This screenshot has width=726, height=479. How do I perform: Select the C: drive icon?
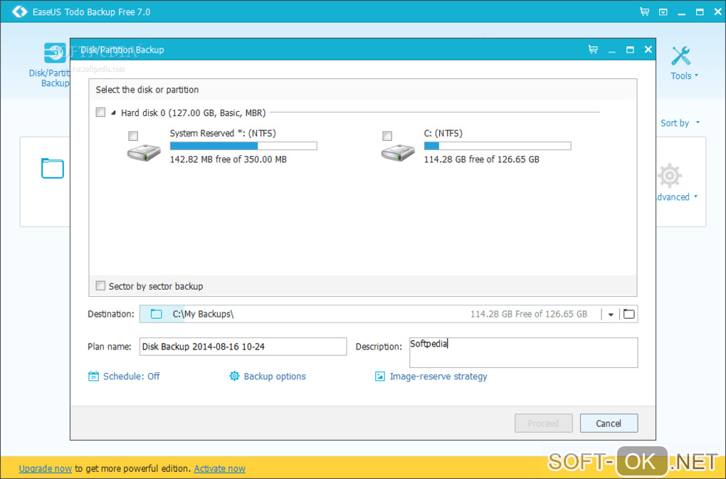pyautogui.click(x=398, y=152)
